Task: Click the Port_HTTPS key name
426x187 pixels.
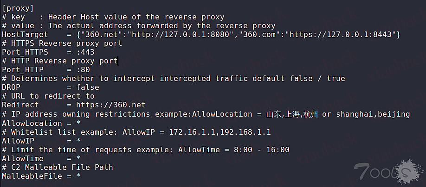Action: tap(25, 52)
